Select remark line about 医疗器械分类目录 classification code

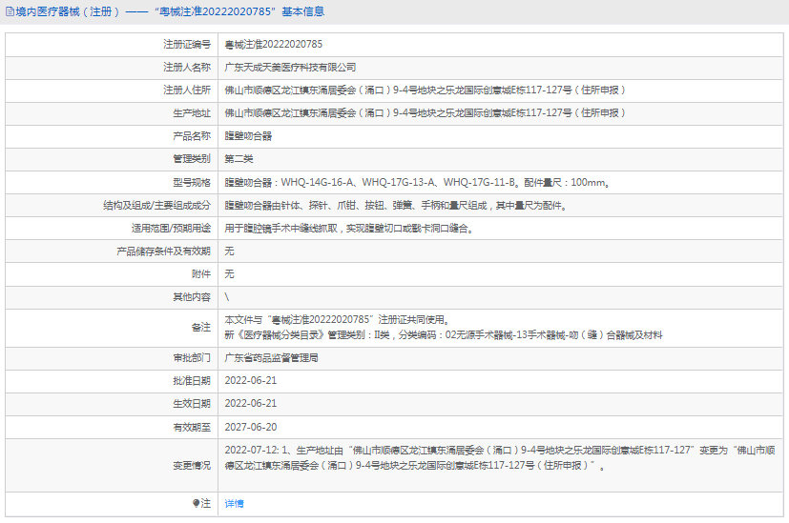444,335
